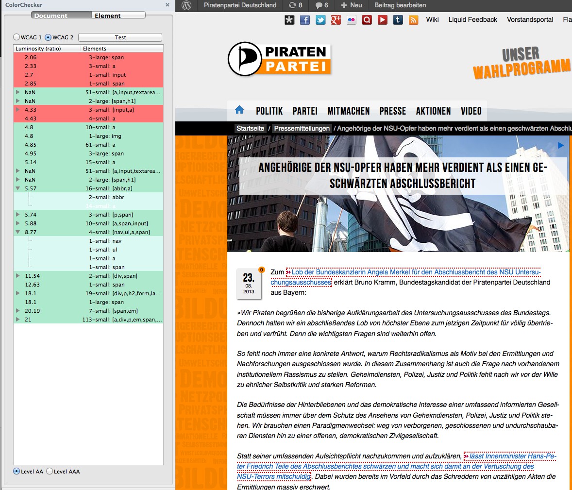572x490 pixels.
Task: Click the WordPress logo in admin bar
Action: click(x=186, y=5)
